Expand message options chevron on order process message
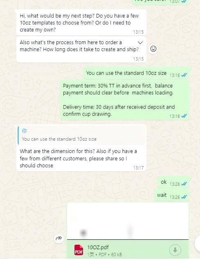 (x=140, y=43)
